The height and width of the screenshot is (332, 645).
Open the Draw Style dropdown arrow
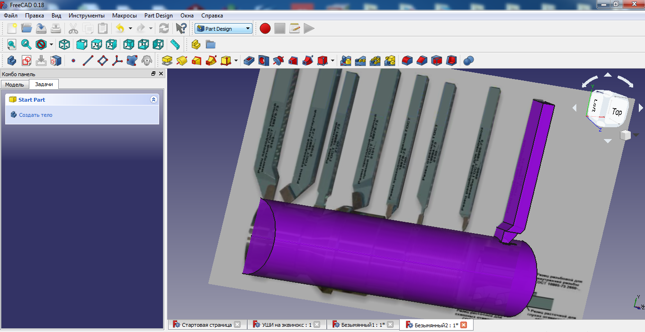(51, 44)
